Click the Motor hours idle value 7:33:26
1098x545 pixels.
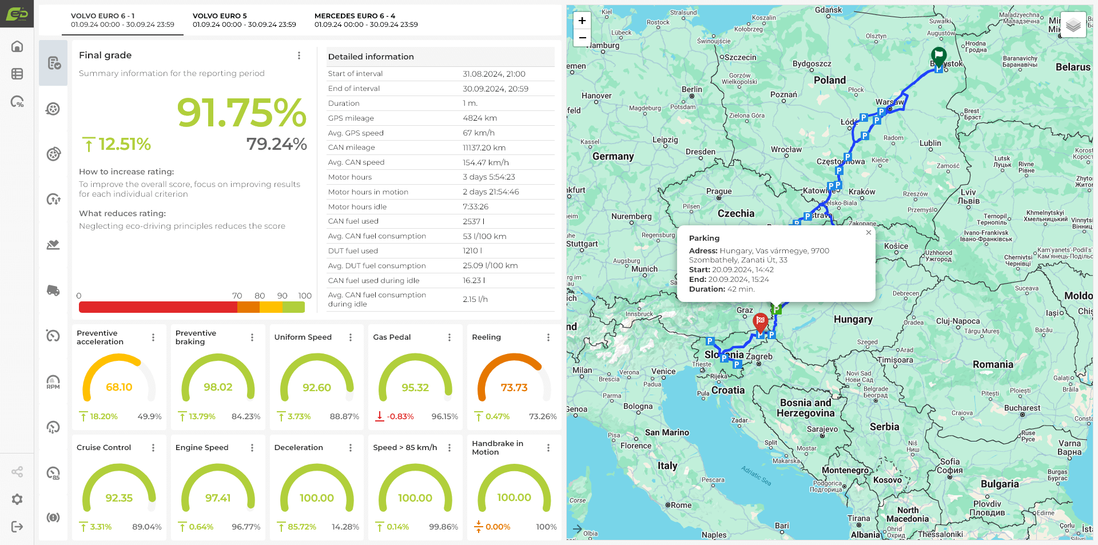[x=475, y=207]
